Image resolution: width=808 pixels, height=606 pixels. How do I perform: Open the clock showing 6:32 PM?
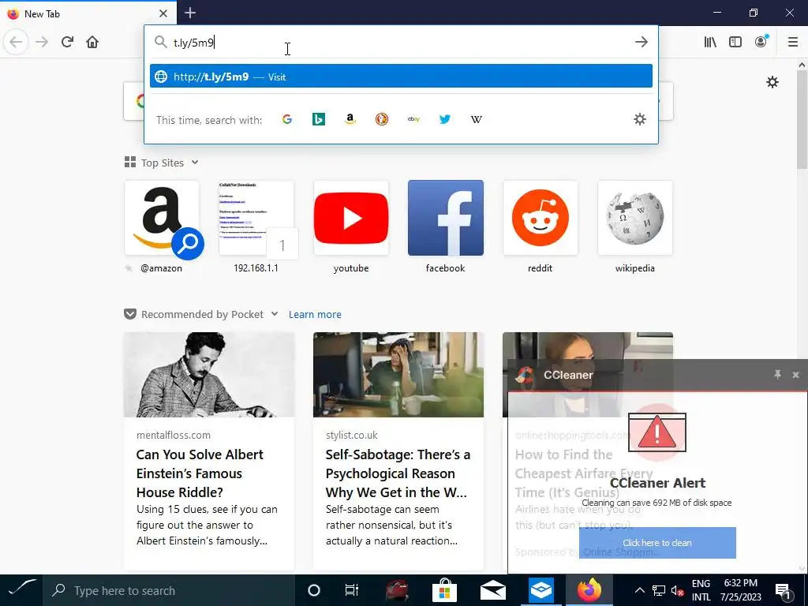point(740,590)
